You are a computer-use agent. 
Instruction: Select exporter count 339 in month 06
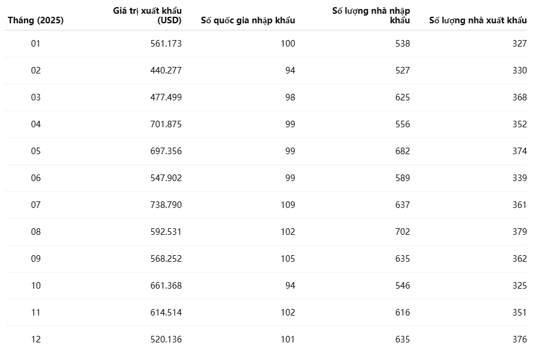(x=519, y=178)
